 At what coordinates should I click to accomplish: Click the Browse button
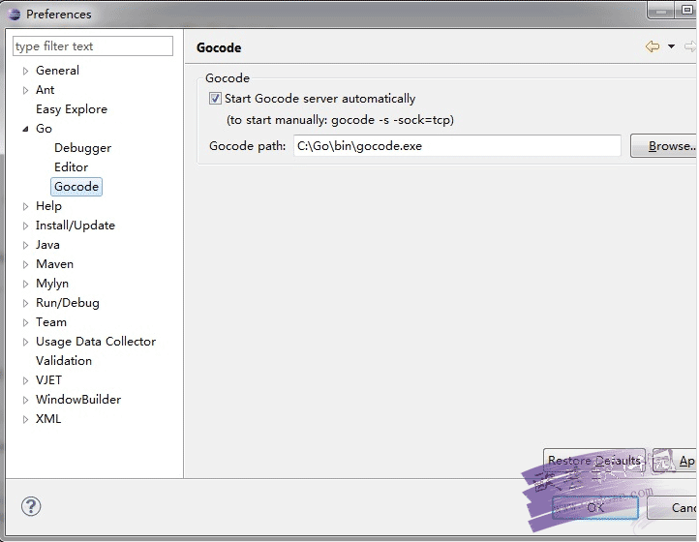[664, 146]
